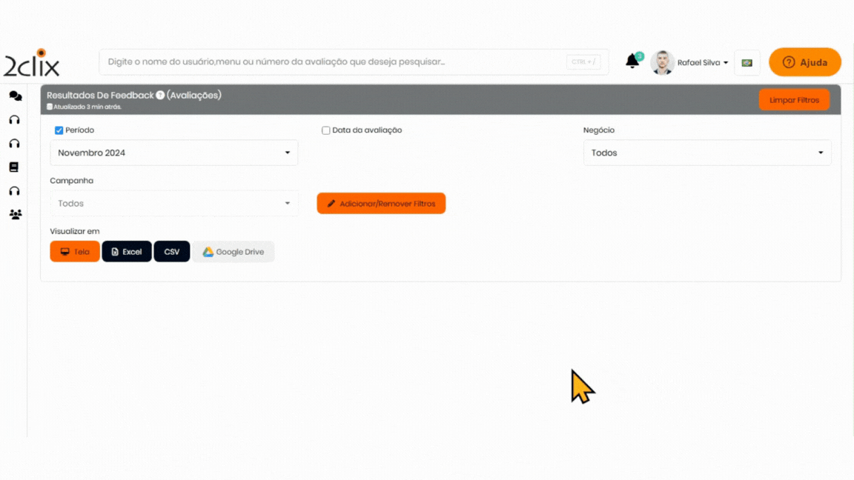Choose the CSV export option
Screen dimensions: 854x480
click(x=172, y=252)
